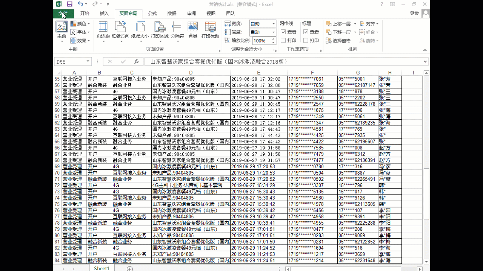The height and width of the screenshot is (271, 483).
Task: Open theme Fonts (字体) menu
Action: (x=80, y=32)
